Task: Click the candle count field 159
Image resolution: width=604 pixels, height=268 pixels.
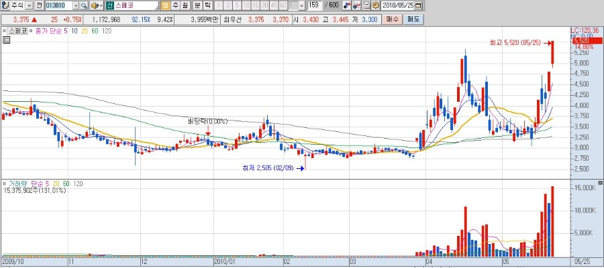Action: point(315,6)
